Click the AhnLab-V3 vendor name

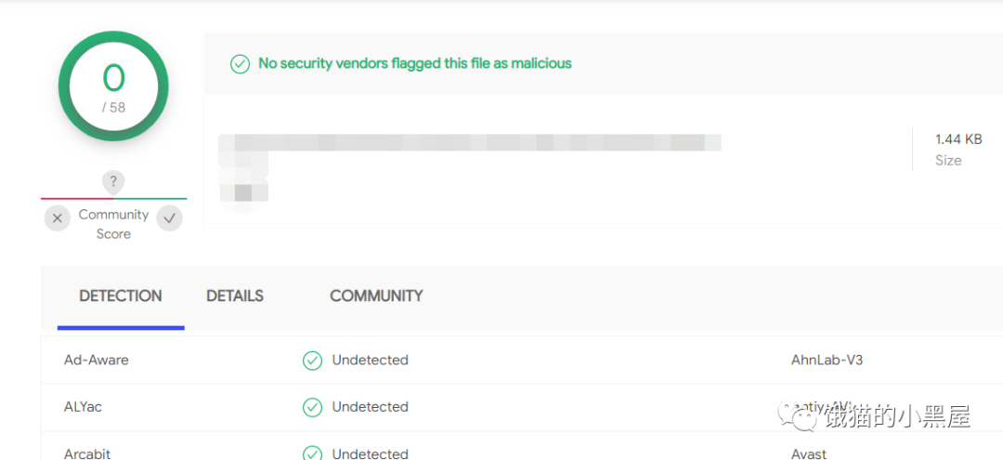[827, 361]
